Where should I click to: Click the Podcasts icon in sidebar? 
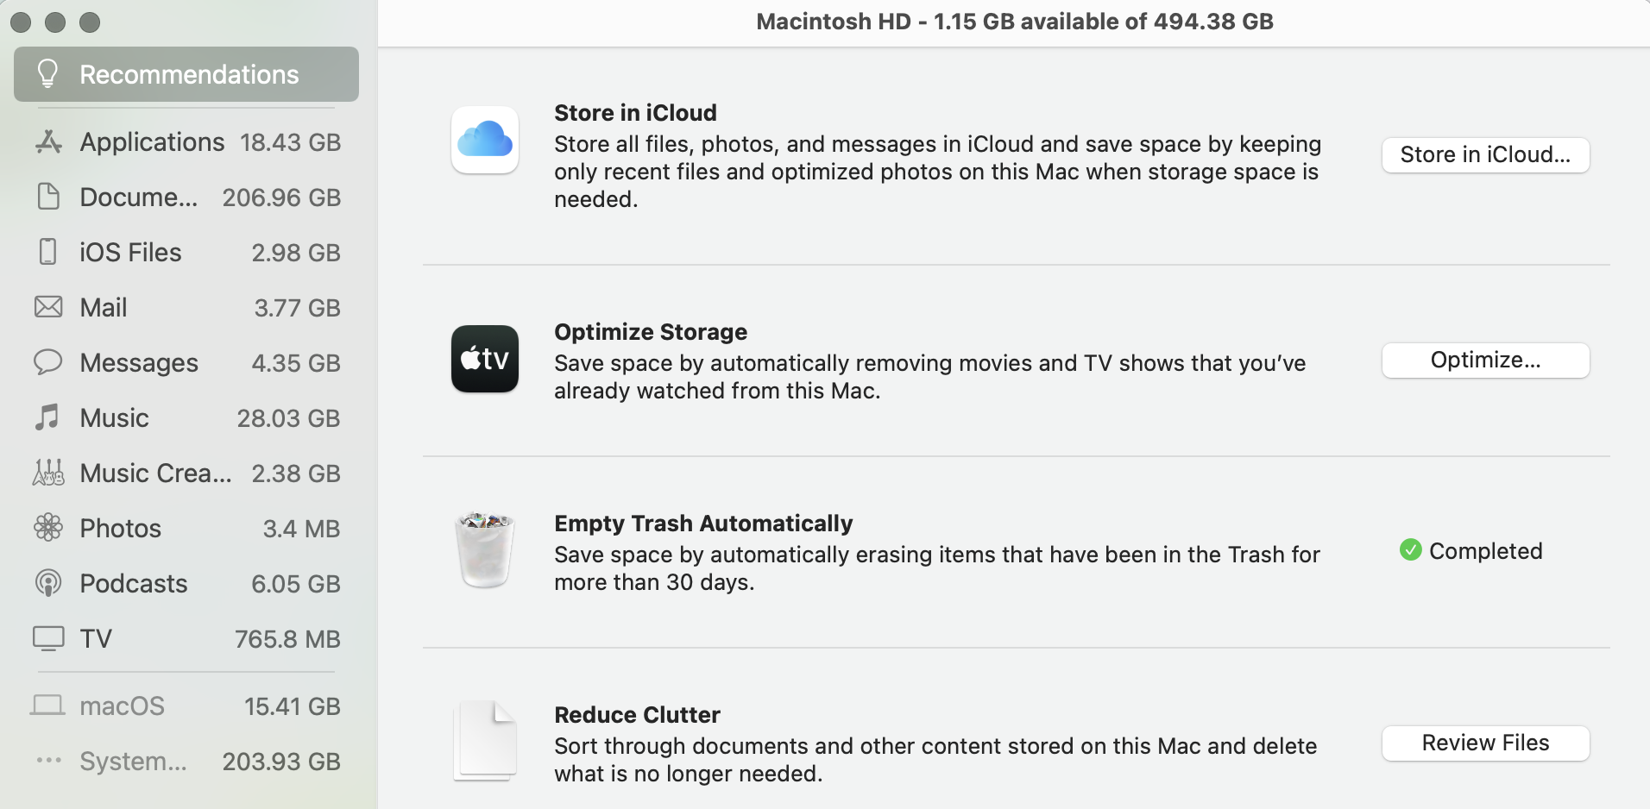tap(48, 584)
